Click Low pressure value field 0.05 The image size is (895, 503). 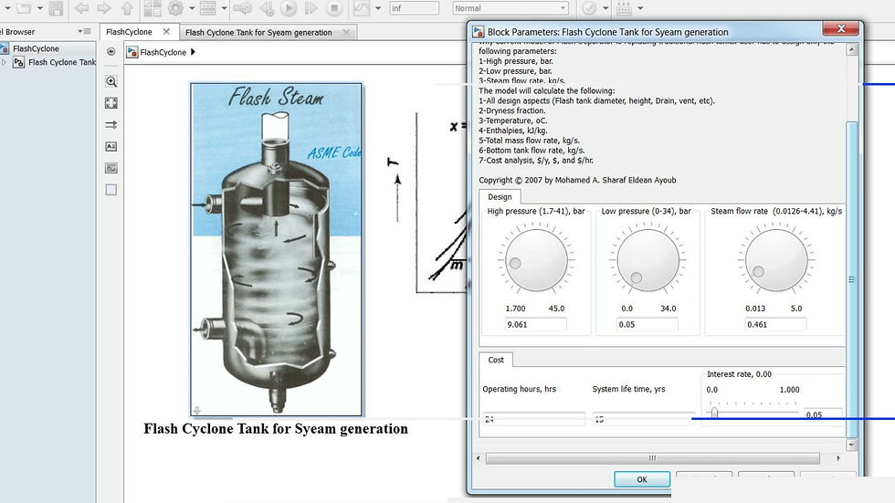[x=648, y=324]
